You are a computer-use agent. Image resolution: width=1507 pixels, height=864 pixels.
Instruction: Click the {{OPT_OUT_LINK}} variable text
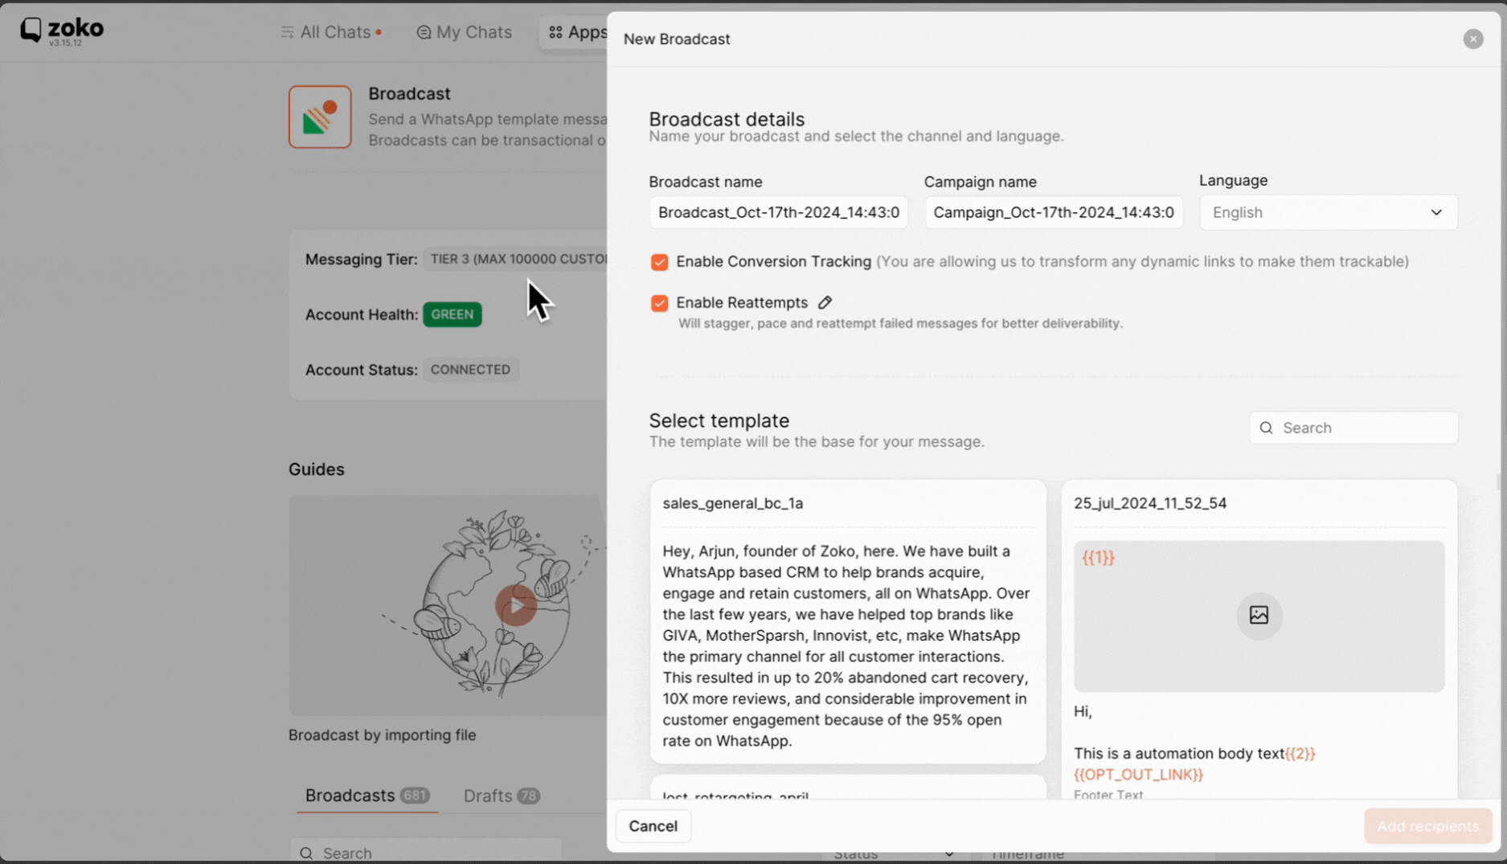tap(1138, 774)
